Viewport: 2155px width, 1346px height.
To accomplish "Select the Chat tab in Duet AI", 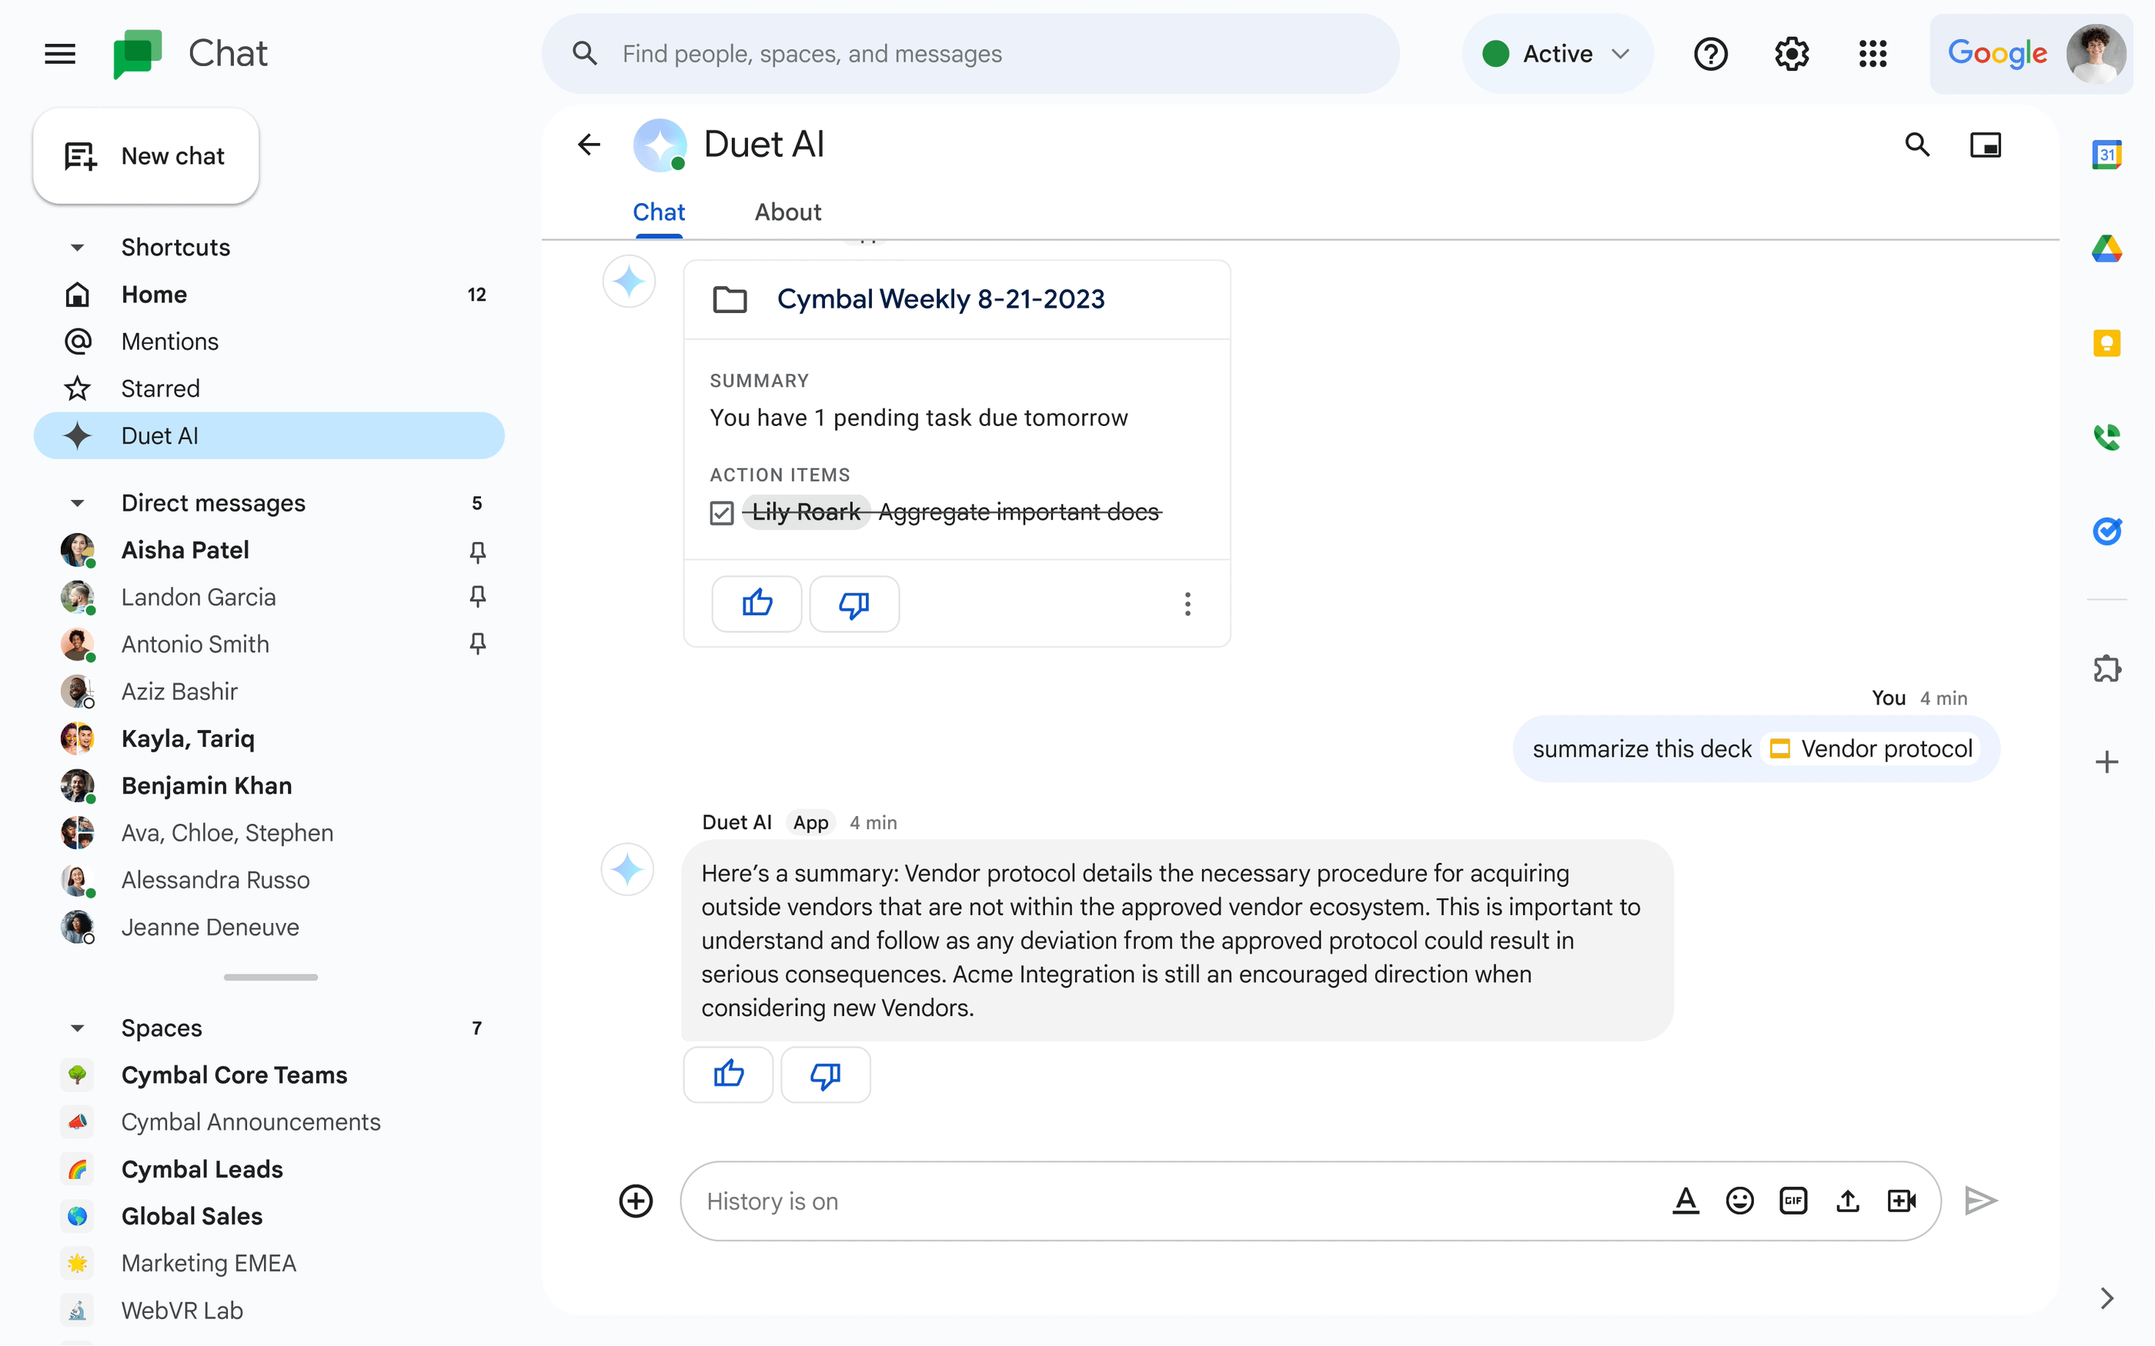I will (x=658, y=211).
